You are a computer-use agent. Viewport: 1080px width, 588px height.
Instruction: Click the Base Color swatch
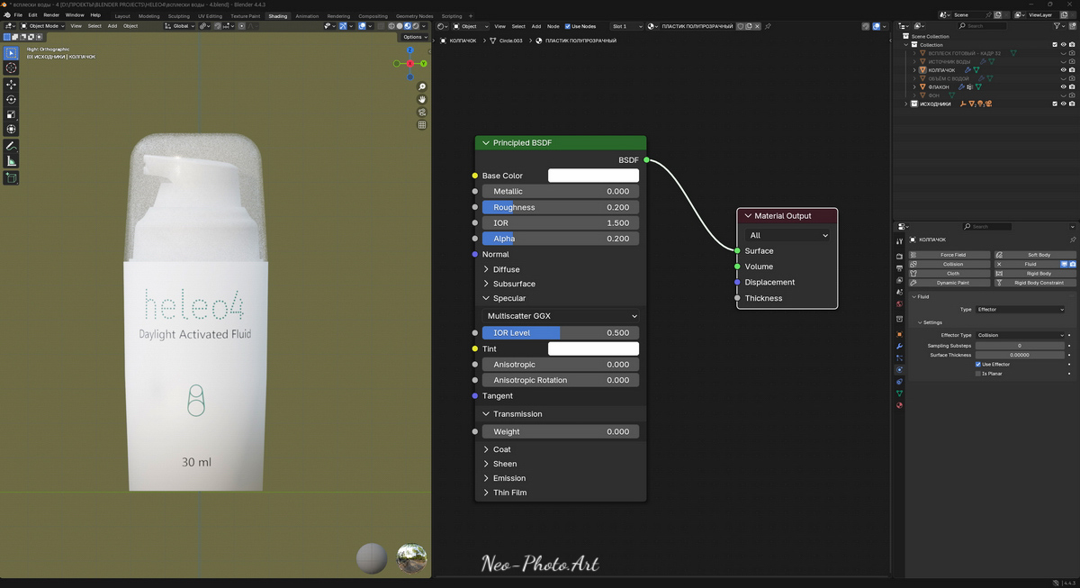tap(593, 176)
